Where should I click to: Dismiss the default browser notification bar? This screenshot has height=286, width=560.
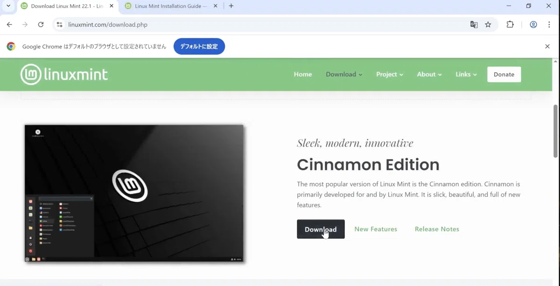tap(547, 47)
